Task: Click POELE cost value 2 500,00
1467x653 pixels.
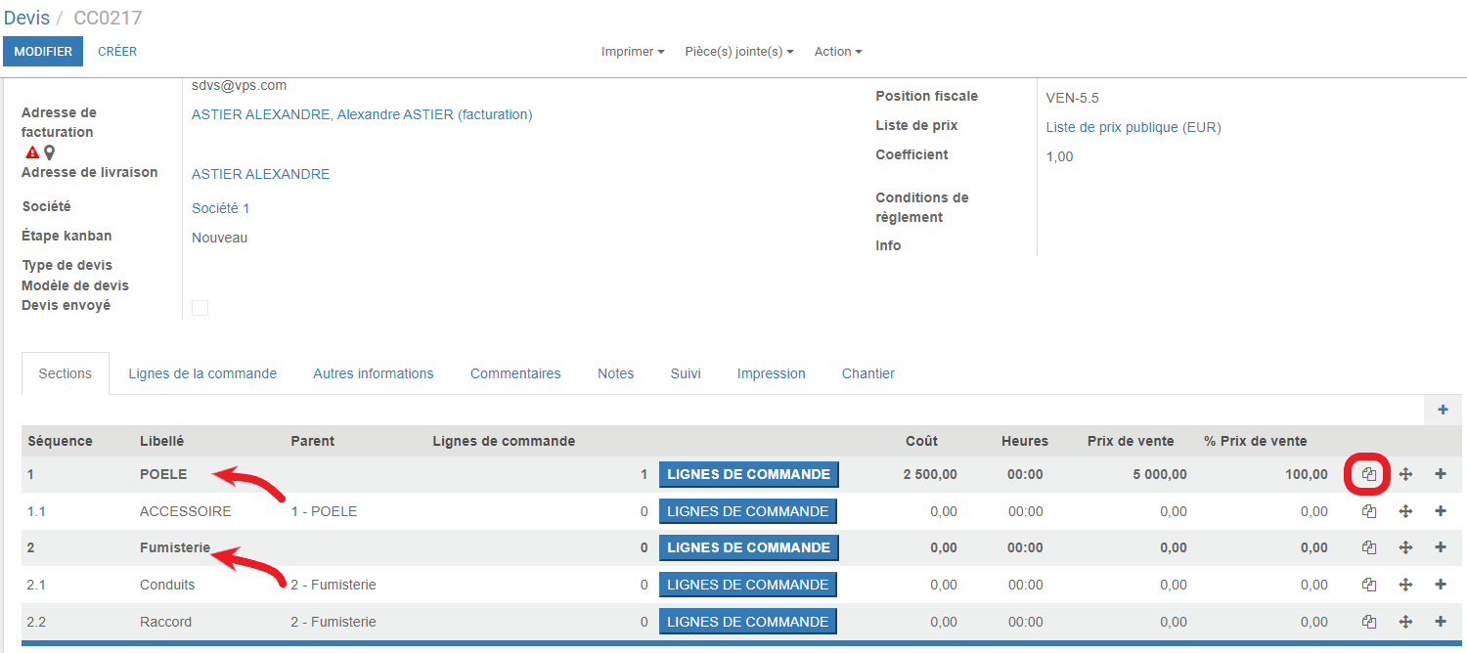Action: pyautogui.click(x=930, y=474)
